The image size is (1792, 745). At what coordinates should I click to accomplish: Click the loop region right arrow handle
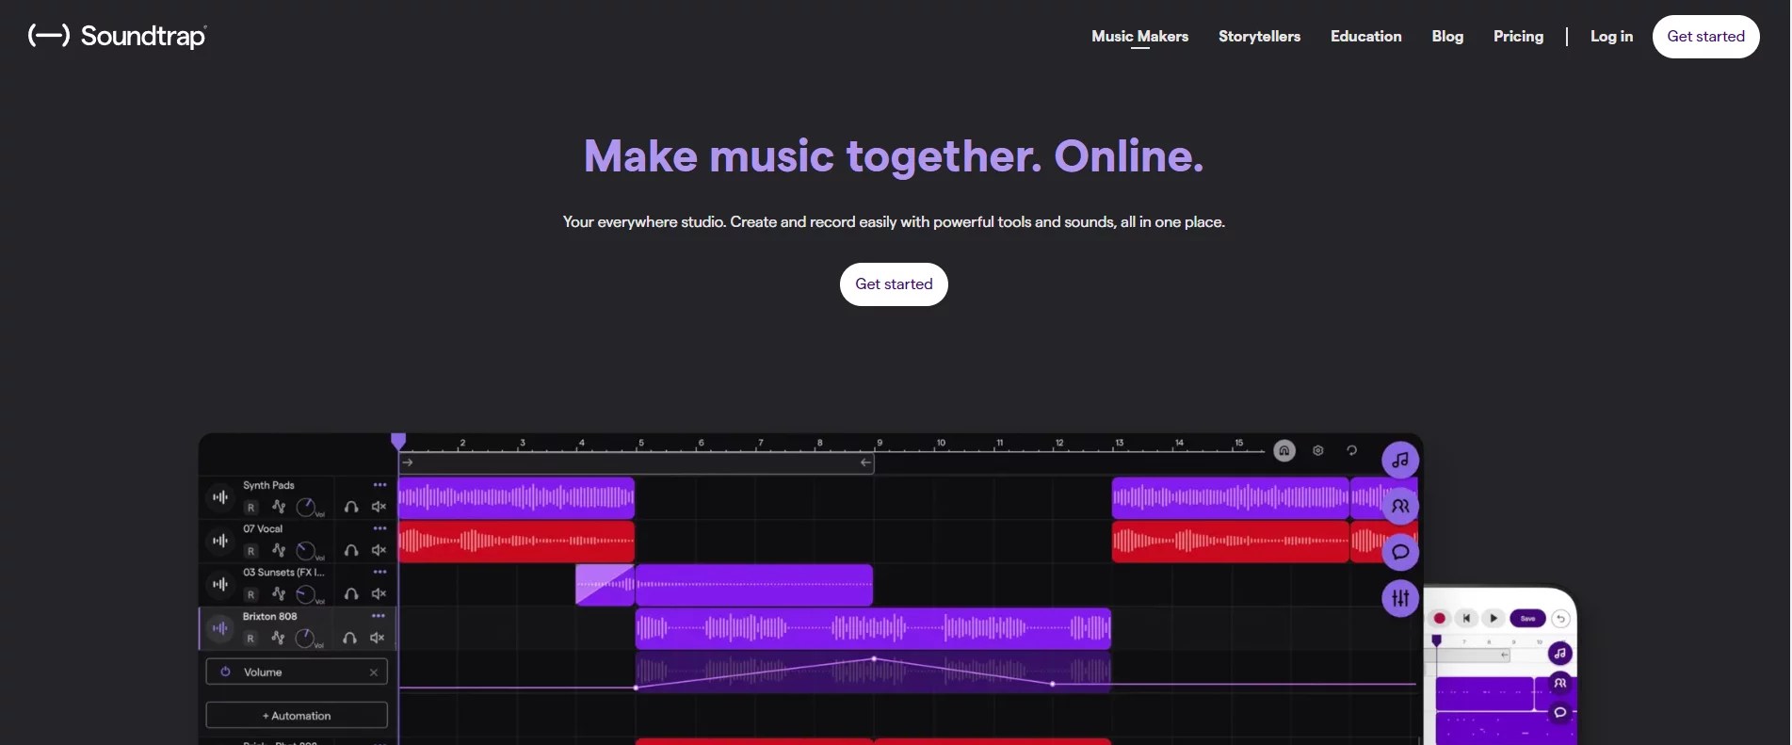408,462
